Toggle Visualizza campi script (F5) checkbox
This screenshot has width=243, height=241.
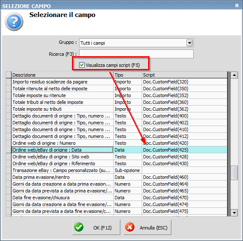pyautogui.click(x=82, y=65)
